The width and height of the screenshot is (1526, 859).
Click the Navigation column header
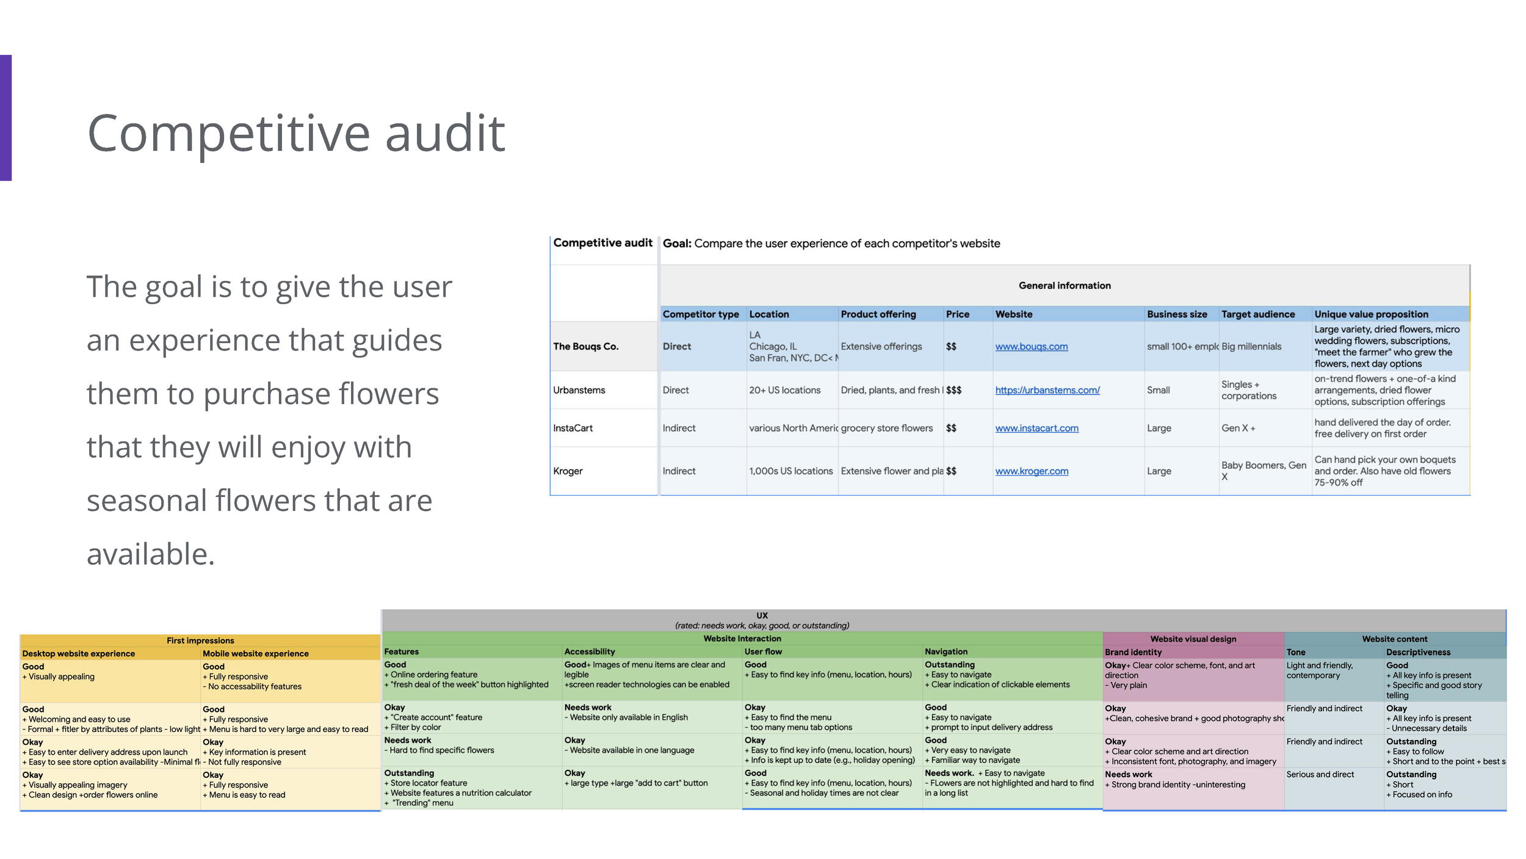pyautogui.click(x=946, y=651)
